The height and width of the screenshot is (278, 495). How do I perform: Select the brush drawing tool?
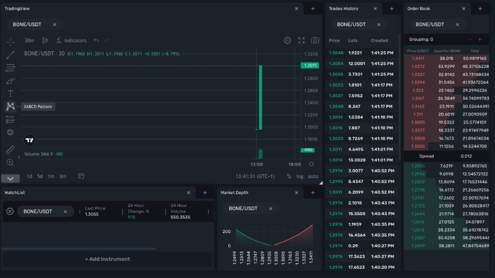point(11,81)
